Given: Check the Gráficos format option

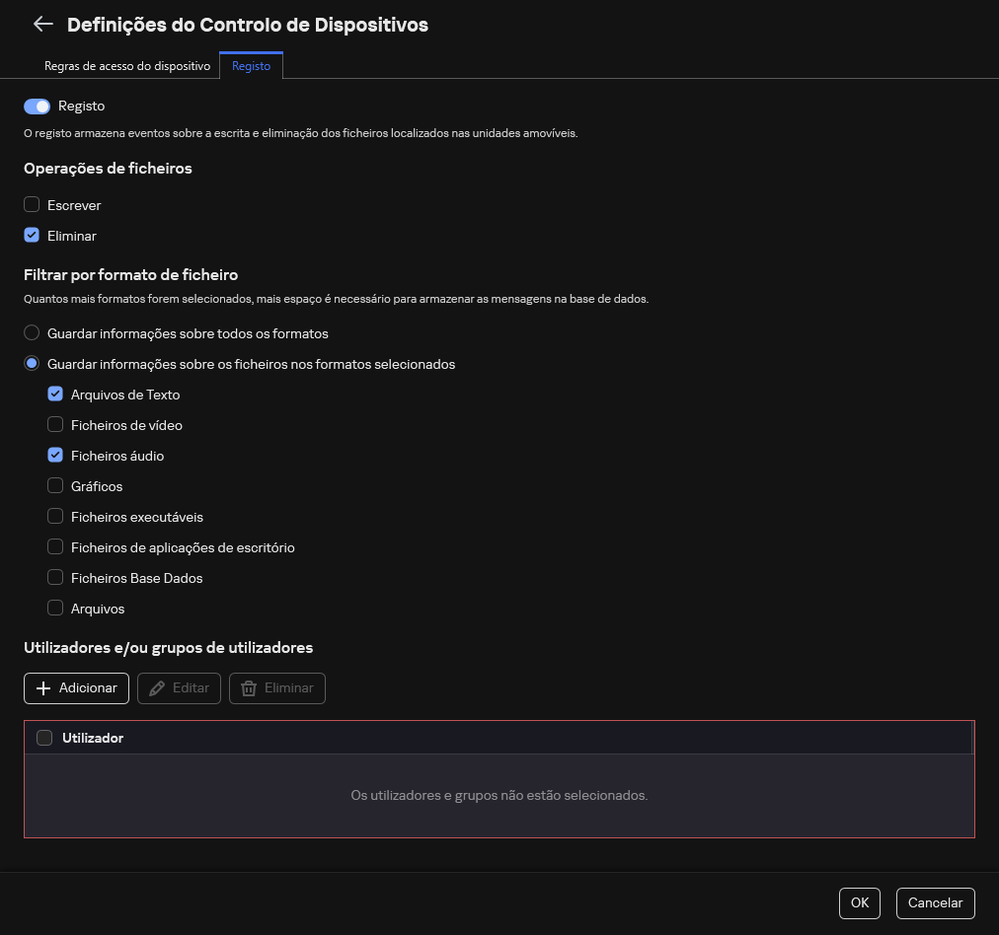Looking at the screenshot, I should pyautogui.click(x=55, y=485).
